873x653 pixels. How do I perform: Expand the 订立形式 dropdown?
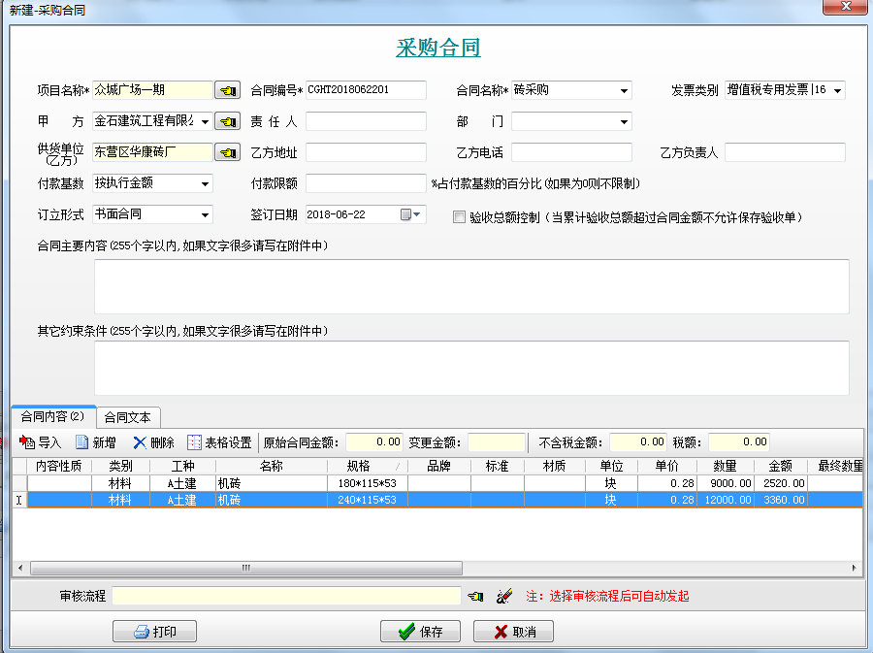pyautogui.click(x=204, y=214)
